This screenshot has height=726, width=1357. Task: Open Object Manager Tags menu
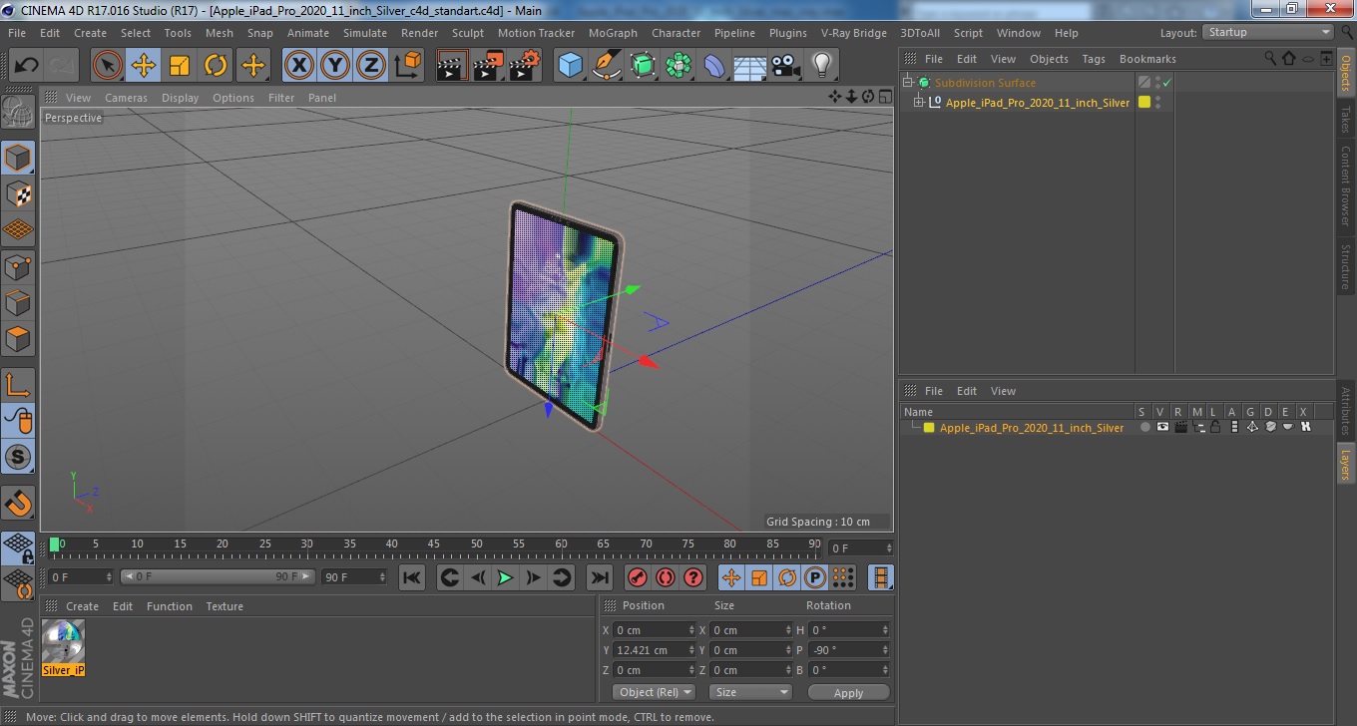[x=1094, y=59]
